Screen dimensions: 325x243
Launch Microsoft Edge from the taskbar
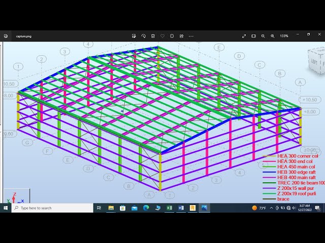point(146,208)
